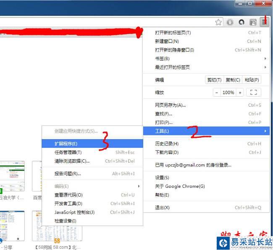Expand 最近打开的标签页 submenu

click(206, 67)
